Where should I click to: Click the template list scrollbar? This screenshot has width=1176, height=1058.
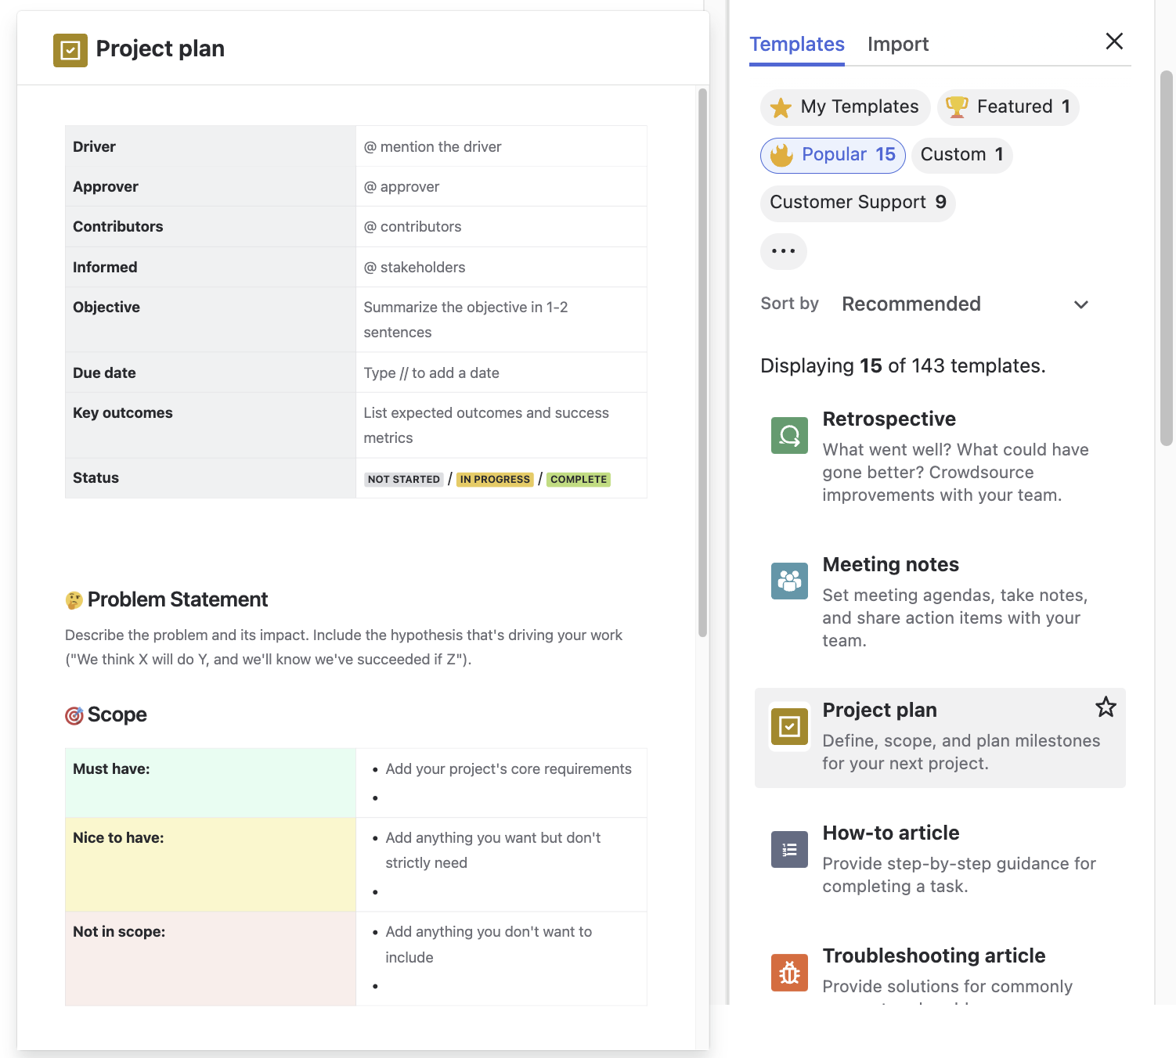(x=1166, y=258)
